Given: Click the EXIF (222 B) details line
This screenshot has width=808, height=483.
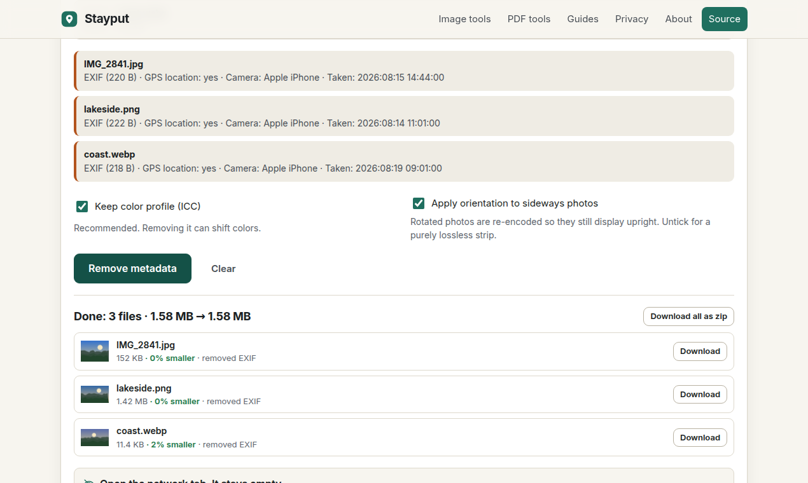Looking at the screenshot, I should pyautogui.click(x=262, y=123).
